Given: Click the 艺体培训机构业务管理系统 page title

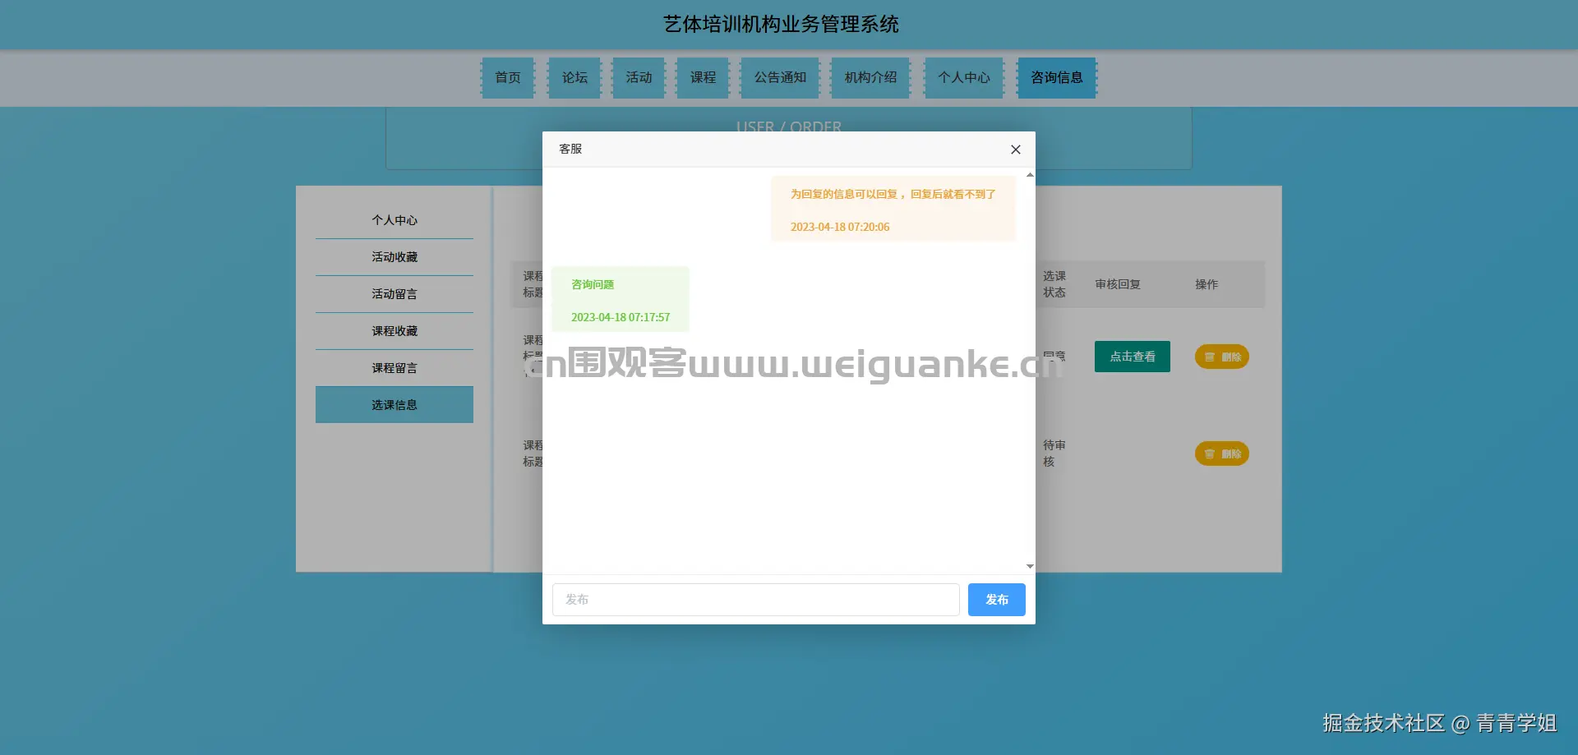Looking at the screenshot, I should 781,25.
